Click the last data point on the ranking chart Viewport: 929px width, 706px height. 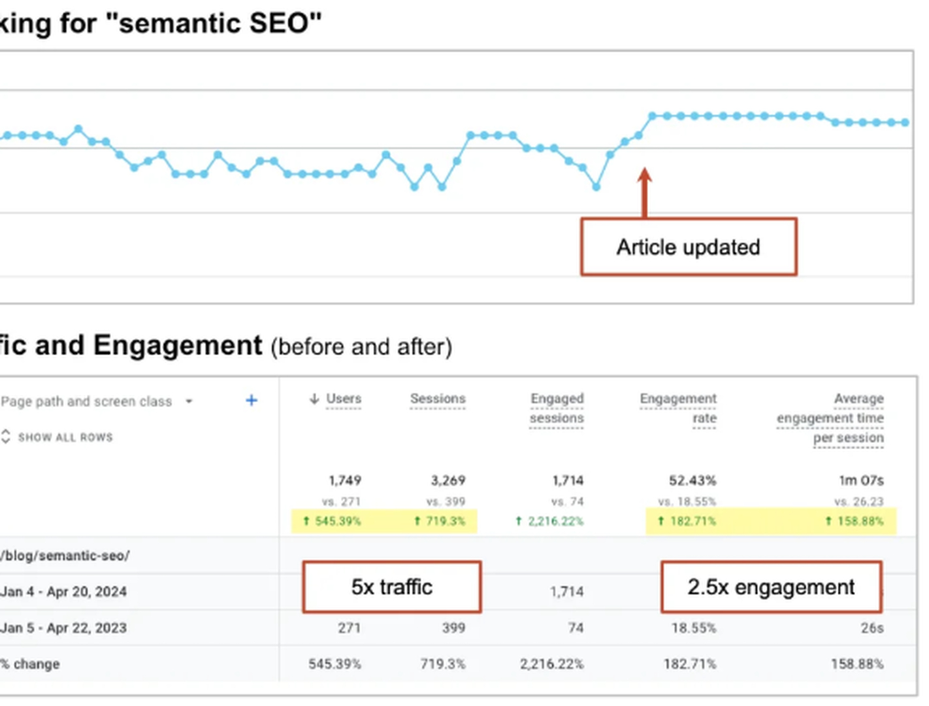click(x=904, y=122)
